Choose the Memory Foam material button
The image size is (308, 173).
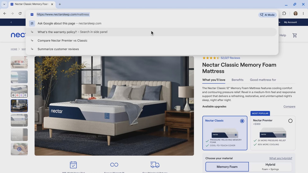pos(227,167)
